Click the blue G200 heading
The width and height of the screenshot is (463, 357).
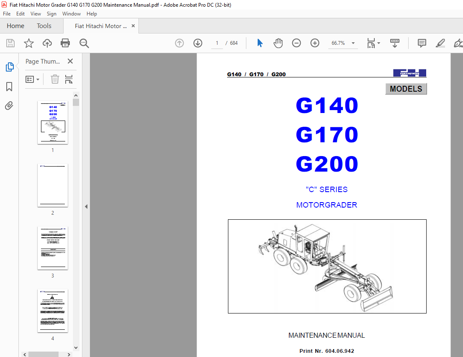click(327, 164)
